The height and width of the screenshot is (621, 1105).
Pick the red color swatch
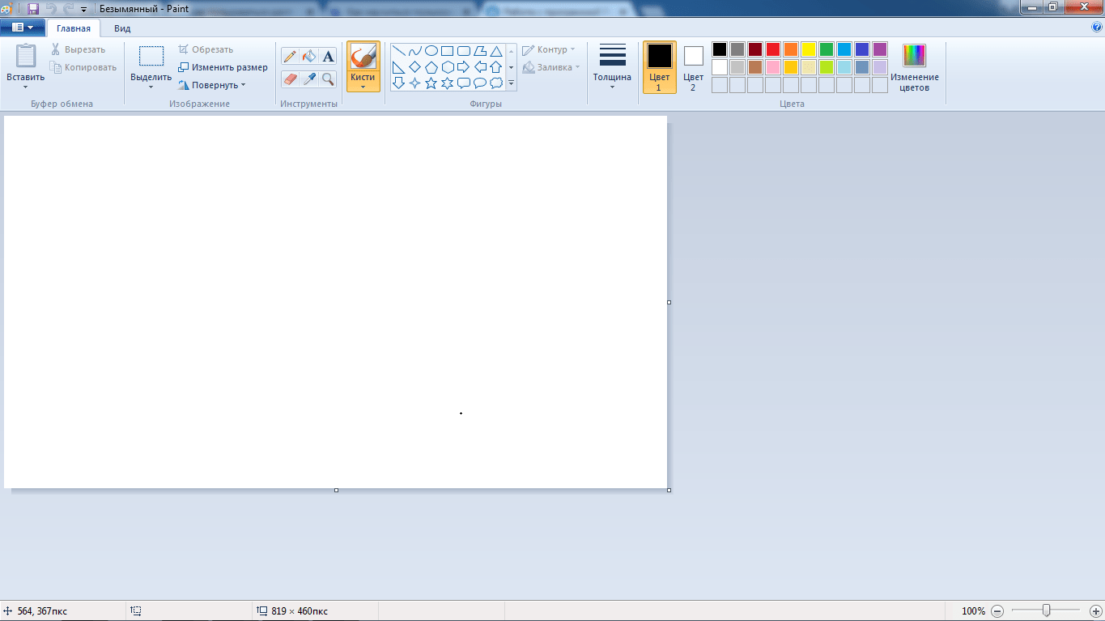[773, 49]
